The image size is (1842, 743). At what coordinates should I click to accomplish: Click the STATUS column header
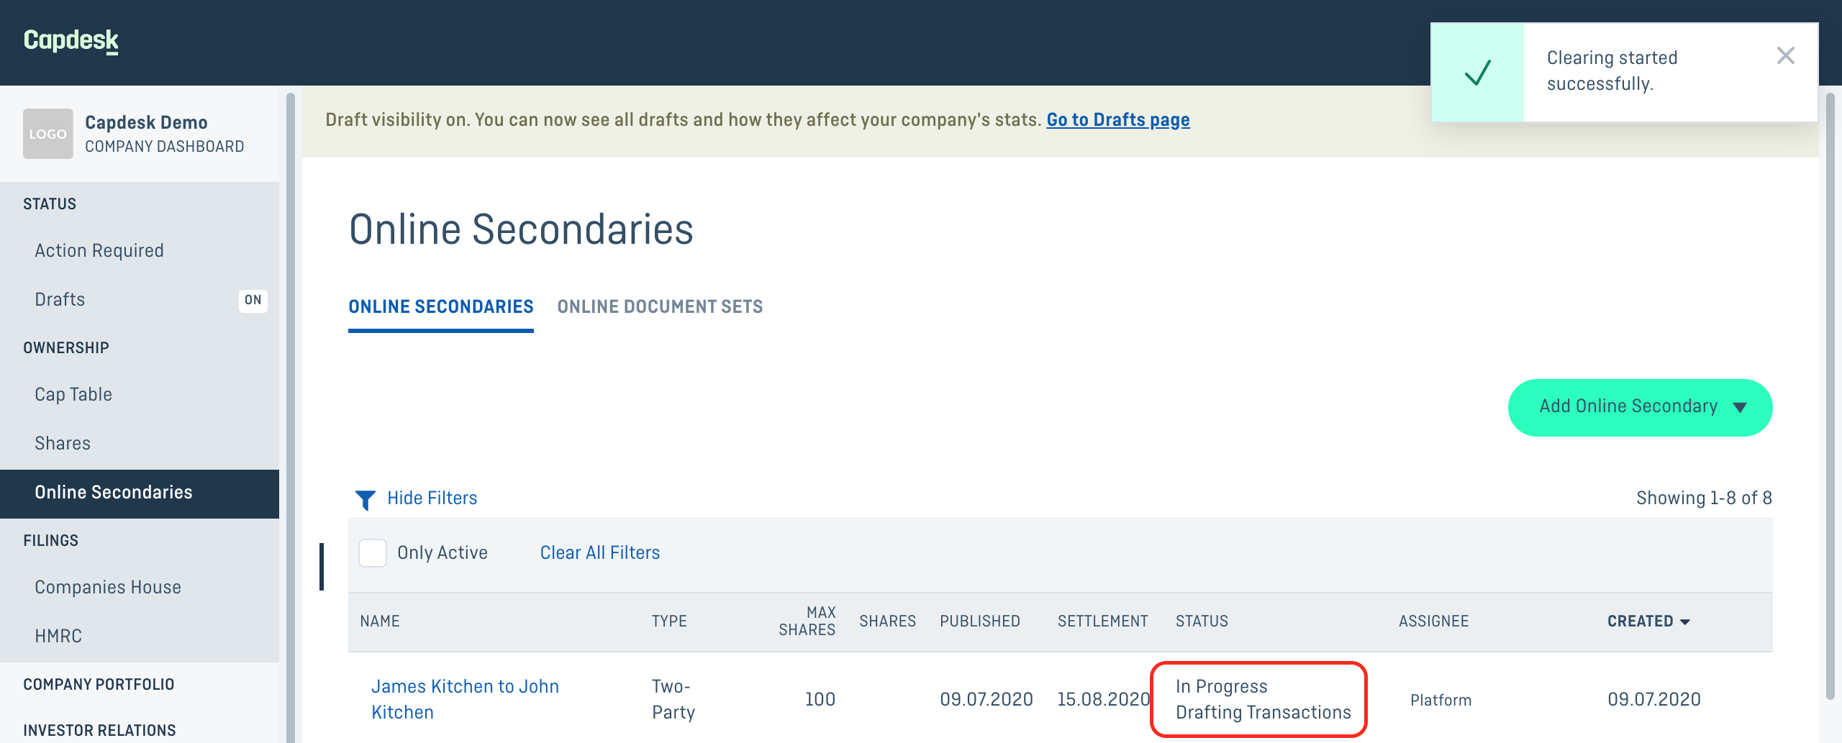[x=1202, y=621]
